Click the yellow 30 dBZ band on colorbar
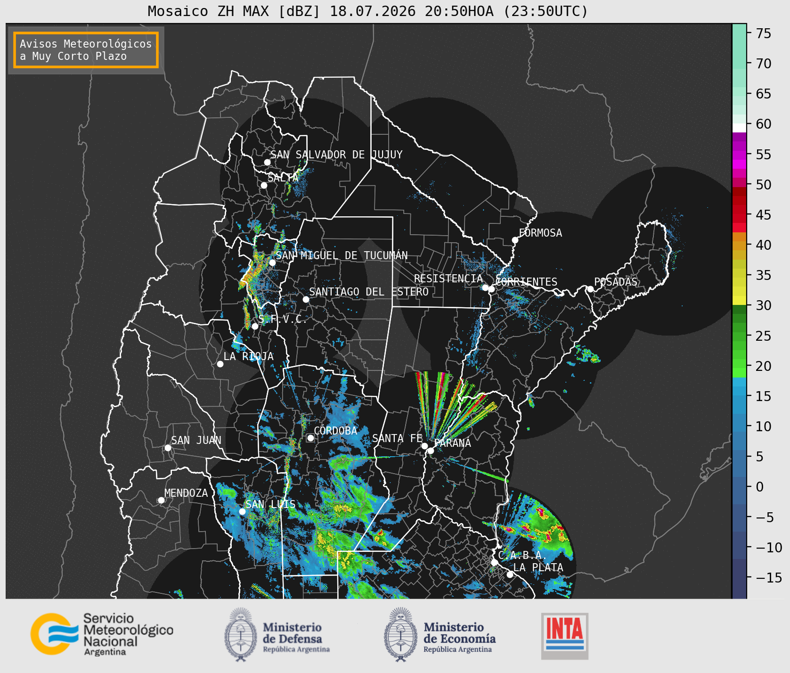Screen dimensions: 790x673 (739, 300)
